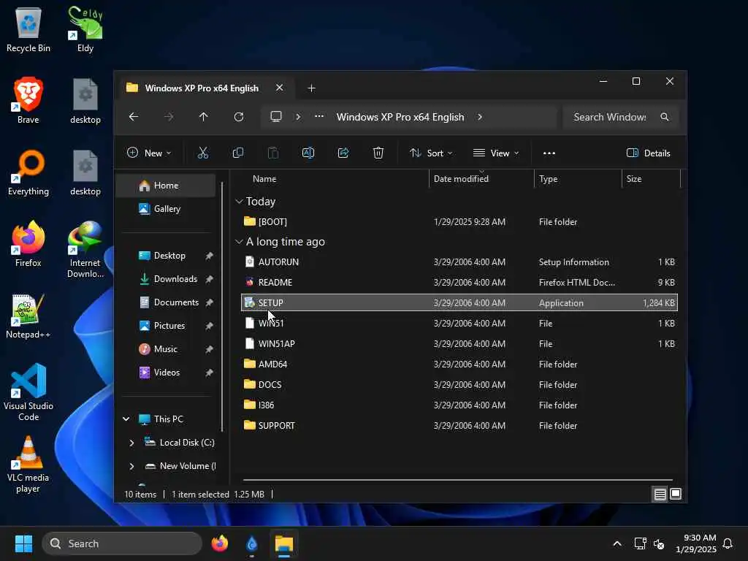Image resolution: width=748 pixels, height=561 pixels.
Task: Switch to details list view icon in status bar
Action: click(x=660, y=495)
